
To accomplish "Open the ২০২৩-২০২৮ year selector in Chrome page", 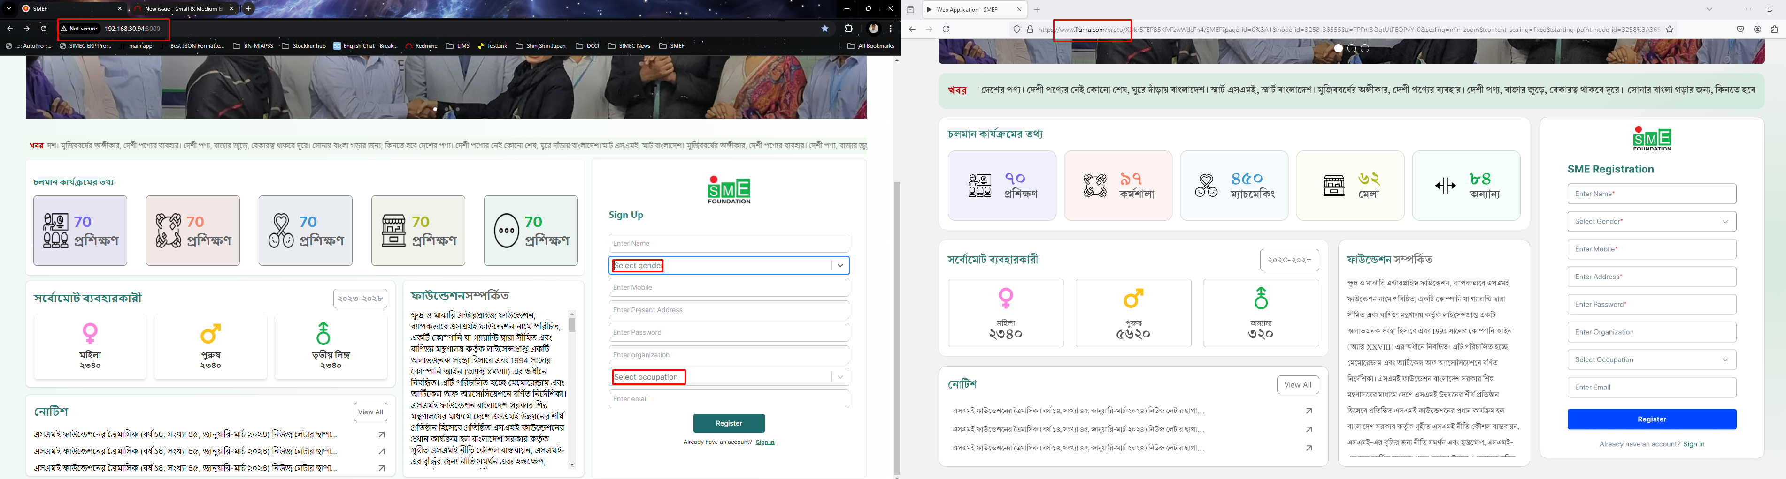I will 360,299.
